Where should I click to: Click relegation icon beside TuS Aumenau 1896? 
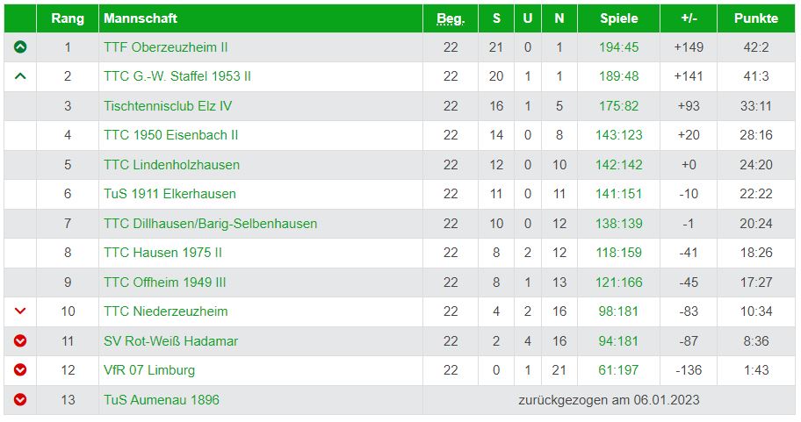coord(20,399)
